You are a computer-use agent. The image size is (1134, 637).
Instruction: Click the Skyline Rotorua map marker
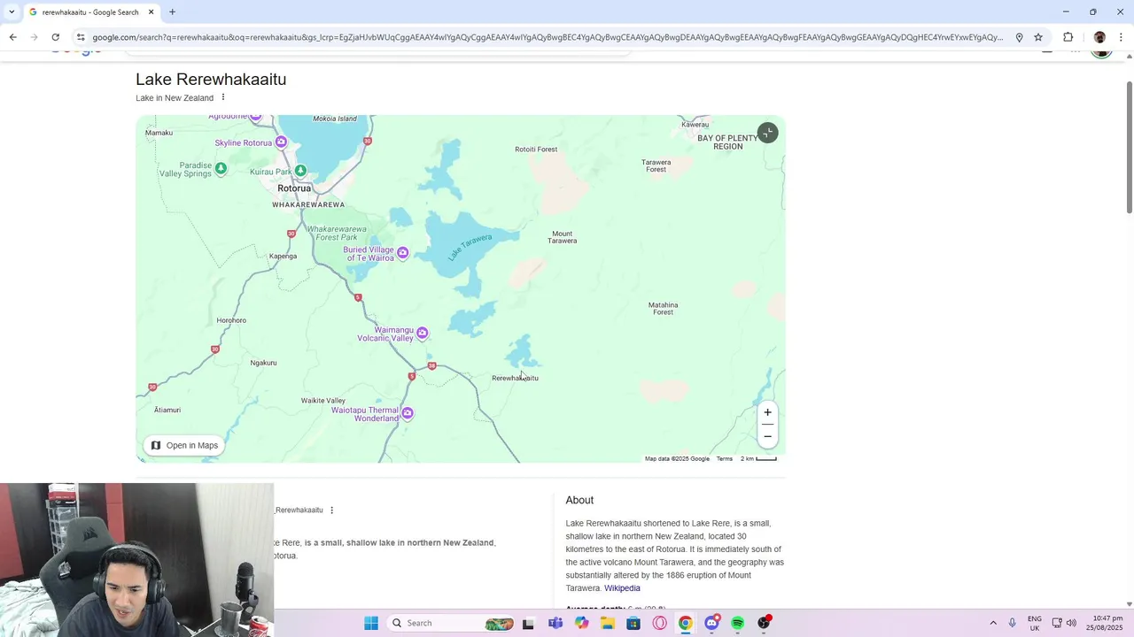click(281, 142)
